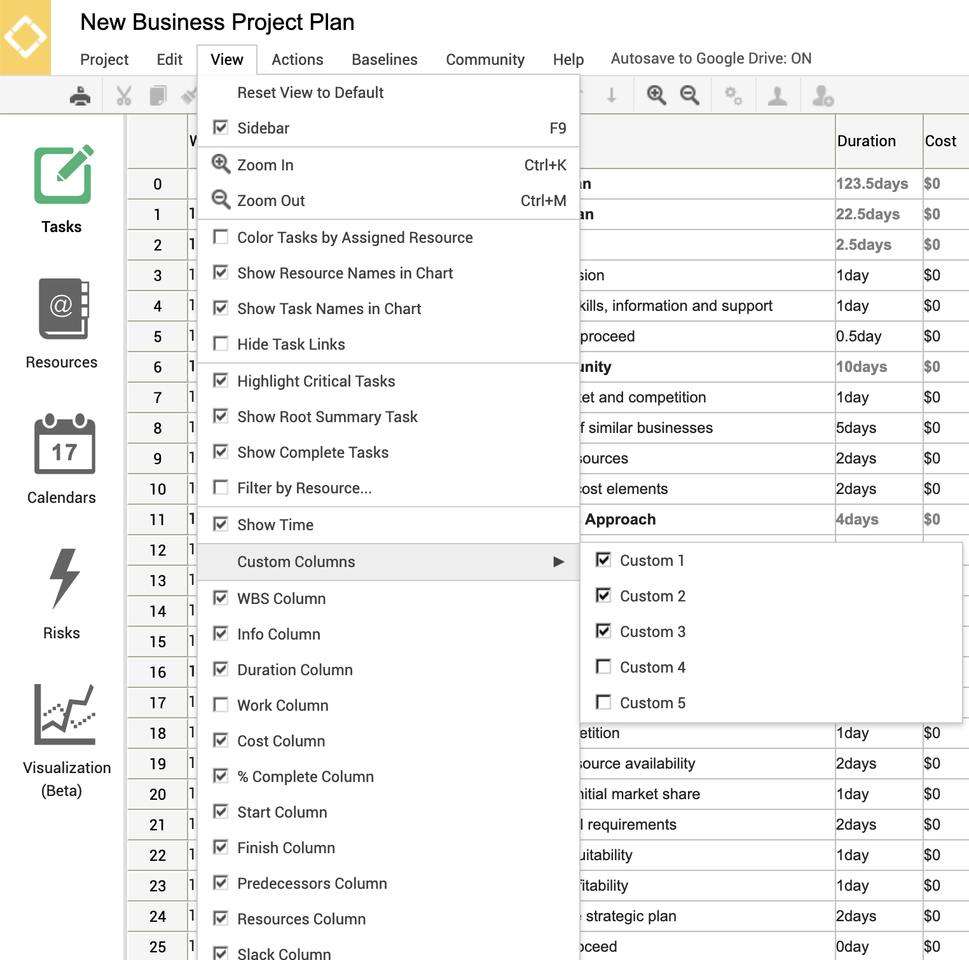Select task row number 20
This screenshot has height=960, width=969.
pyautogui.click(x=158, y=794)
